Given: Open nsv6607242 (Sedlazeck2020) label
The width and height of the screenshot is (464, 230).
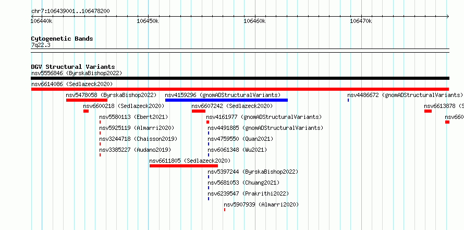Looking at the screenshot, I should tap(232, 106).
